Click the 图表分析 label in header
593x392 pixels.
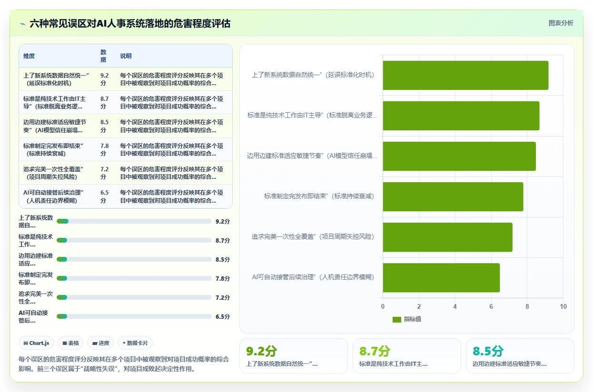pos(561,23)
